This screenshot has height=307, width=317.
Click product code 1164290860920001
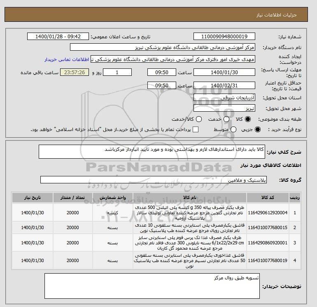coord(268,243)
